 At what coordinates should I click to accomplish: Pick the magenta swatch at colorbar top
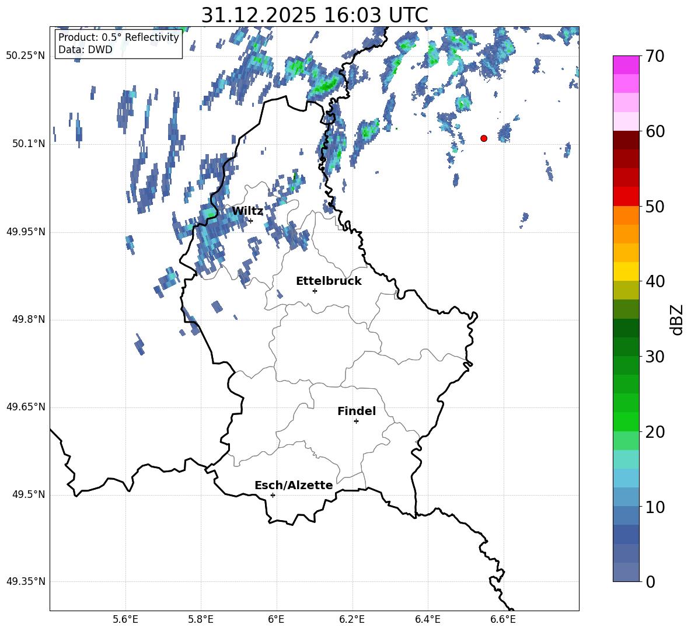pyautogui.click(x=626, y=65)
